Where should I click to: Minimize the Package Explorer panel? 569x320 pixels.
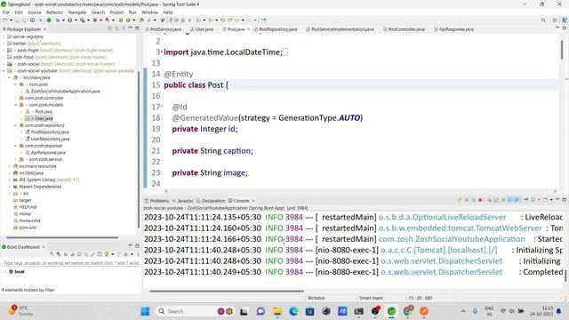coord(131,28)
